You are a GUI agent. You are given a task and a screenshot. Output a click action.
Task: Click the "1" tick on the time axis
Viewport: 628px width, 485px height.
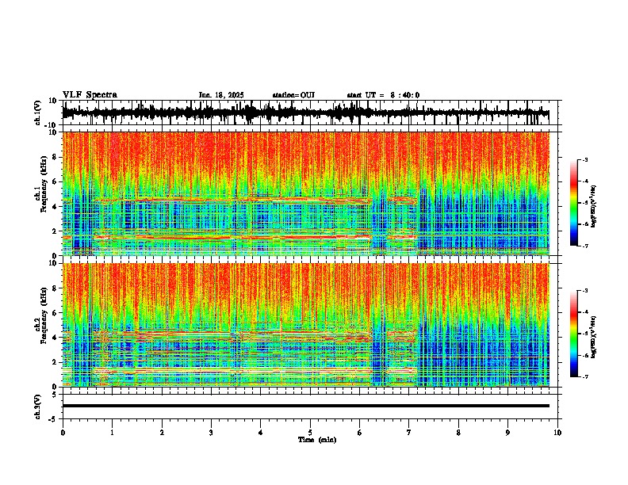point(112,433)
